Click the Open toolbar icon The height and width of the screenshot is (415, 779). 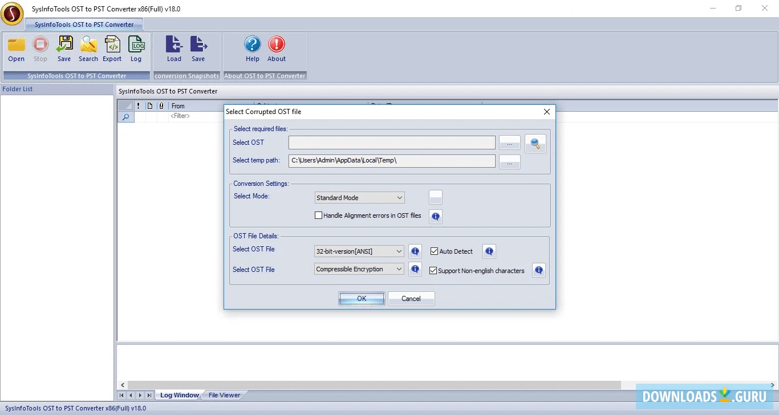pos(16,48)
